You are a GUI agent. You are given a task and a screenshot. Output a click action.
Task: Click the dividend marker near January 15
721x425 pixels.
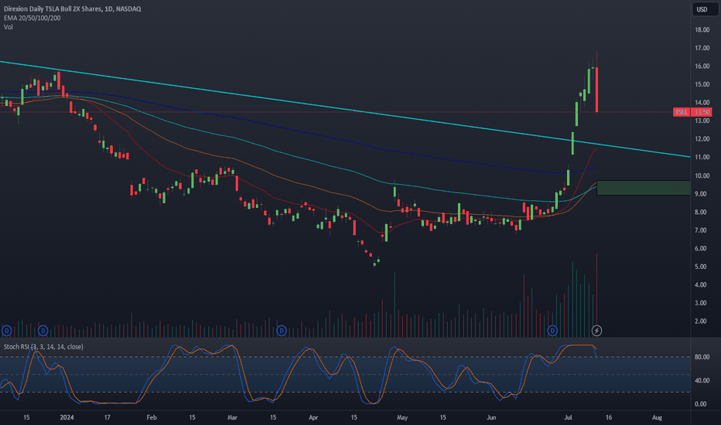(x=6, y=331)
